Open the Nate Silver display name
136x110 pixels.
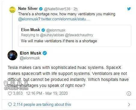(28, 9)
